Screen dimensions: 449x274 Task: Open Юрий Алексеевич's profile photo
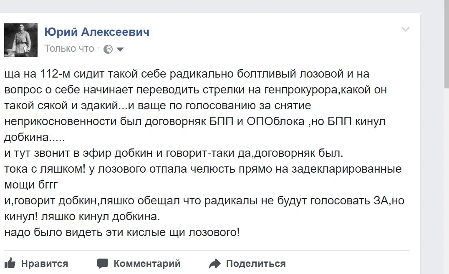tap(20, 40)
